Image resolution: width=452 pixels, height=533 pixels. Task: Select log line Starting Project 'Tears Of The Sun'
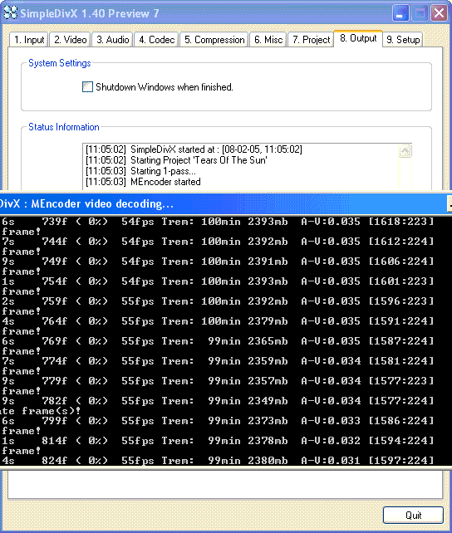pos(176,160)
